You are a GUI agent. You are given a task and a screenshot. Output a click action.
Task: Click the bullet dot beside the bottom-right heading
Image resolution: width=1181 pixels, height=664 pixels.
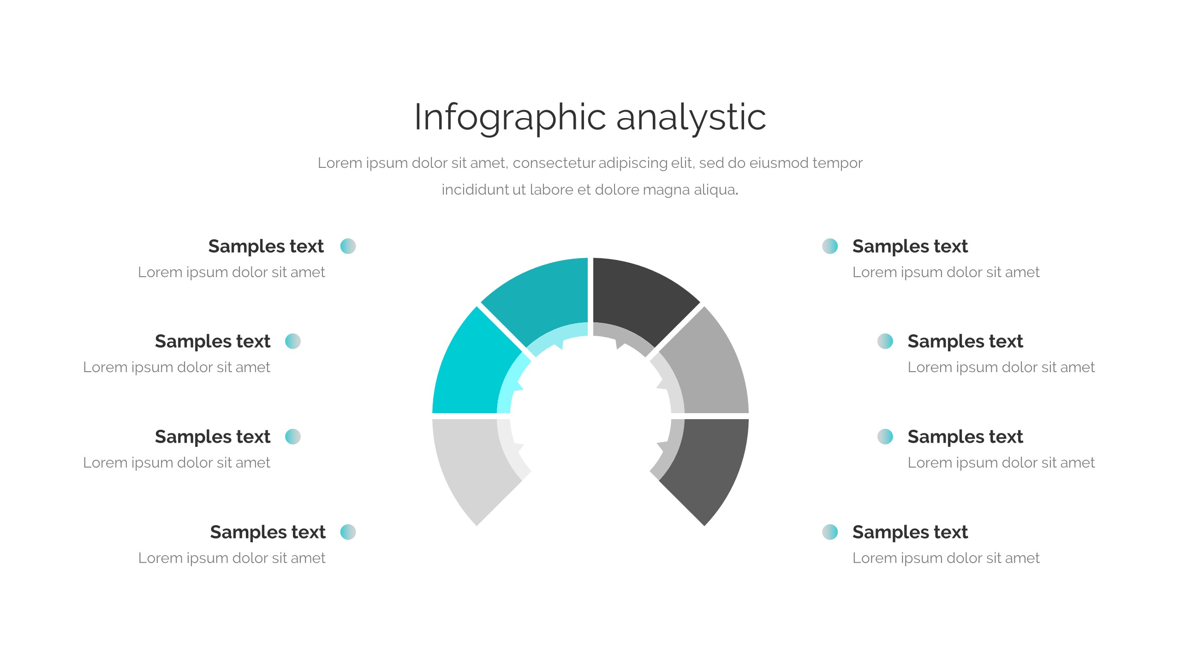[830, 532]
